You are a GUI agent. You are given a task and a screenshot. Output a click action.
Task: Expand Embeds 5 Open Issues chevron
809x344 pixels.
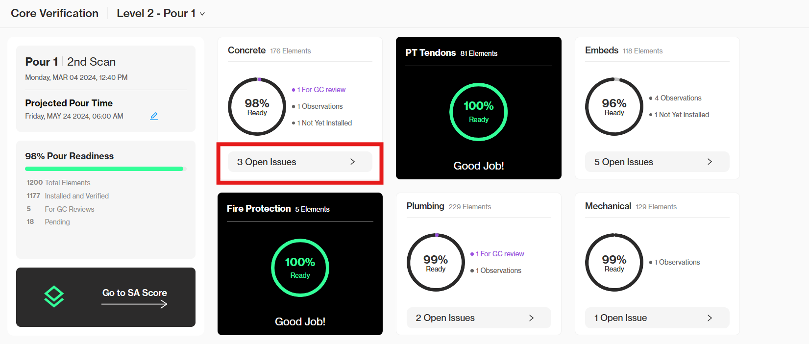tap(710, 162)
